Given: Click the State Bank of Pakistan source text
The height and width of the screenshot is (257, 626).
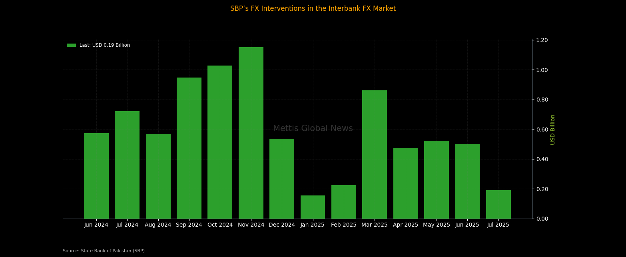Looking at the screenshot, I should click(104, 251).
